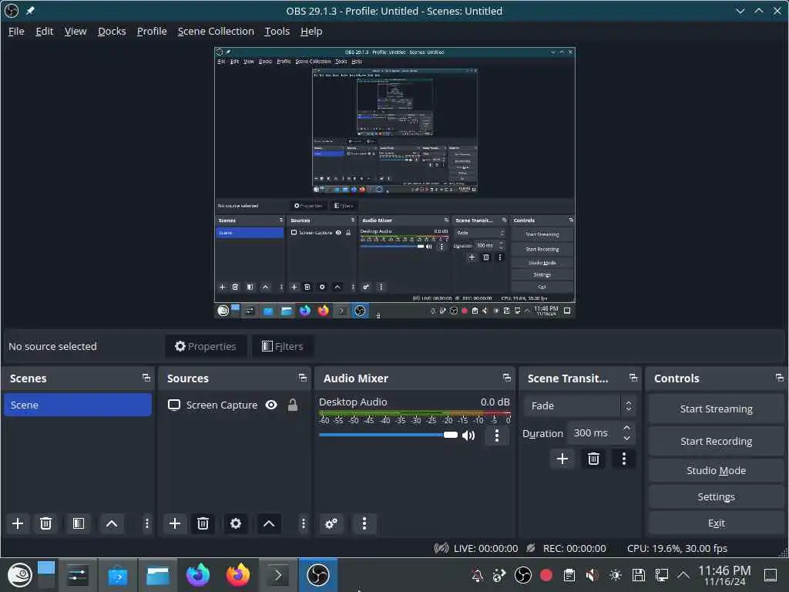This screenshot has height=592, width=789.
Task: Click Properties button under preview
Action: (205, 346)
